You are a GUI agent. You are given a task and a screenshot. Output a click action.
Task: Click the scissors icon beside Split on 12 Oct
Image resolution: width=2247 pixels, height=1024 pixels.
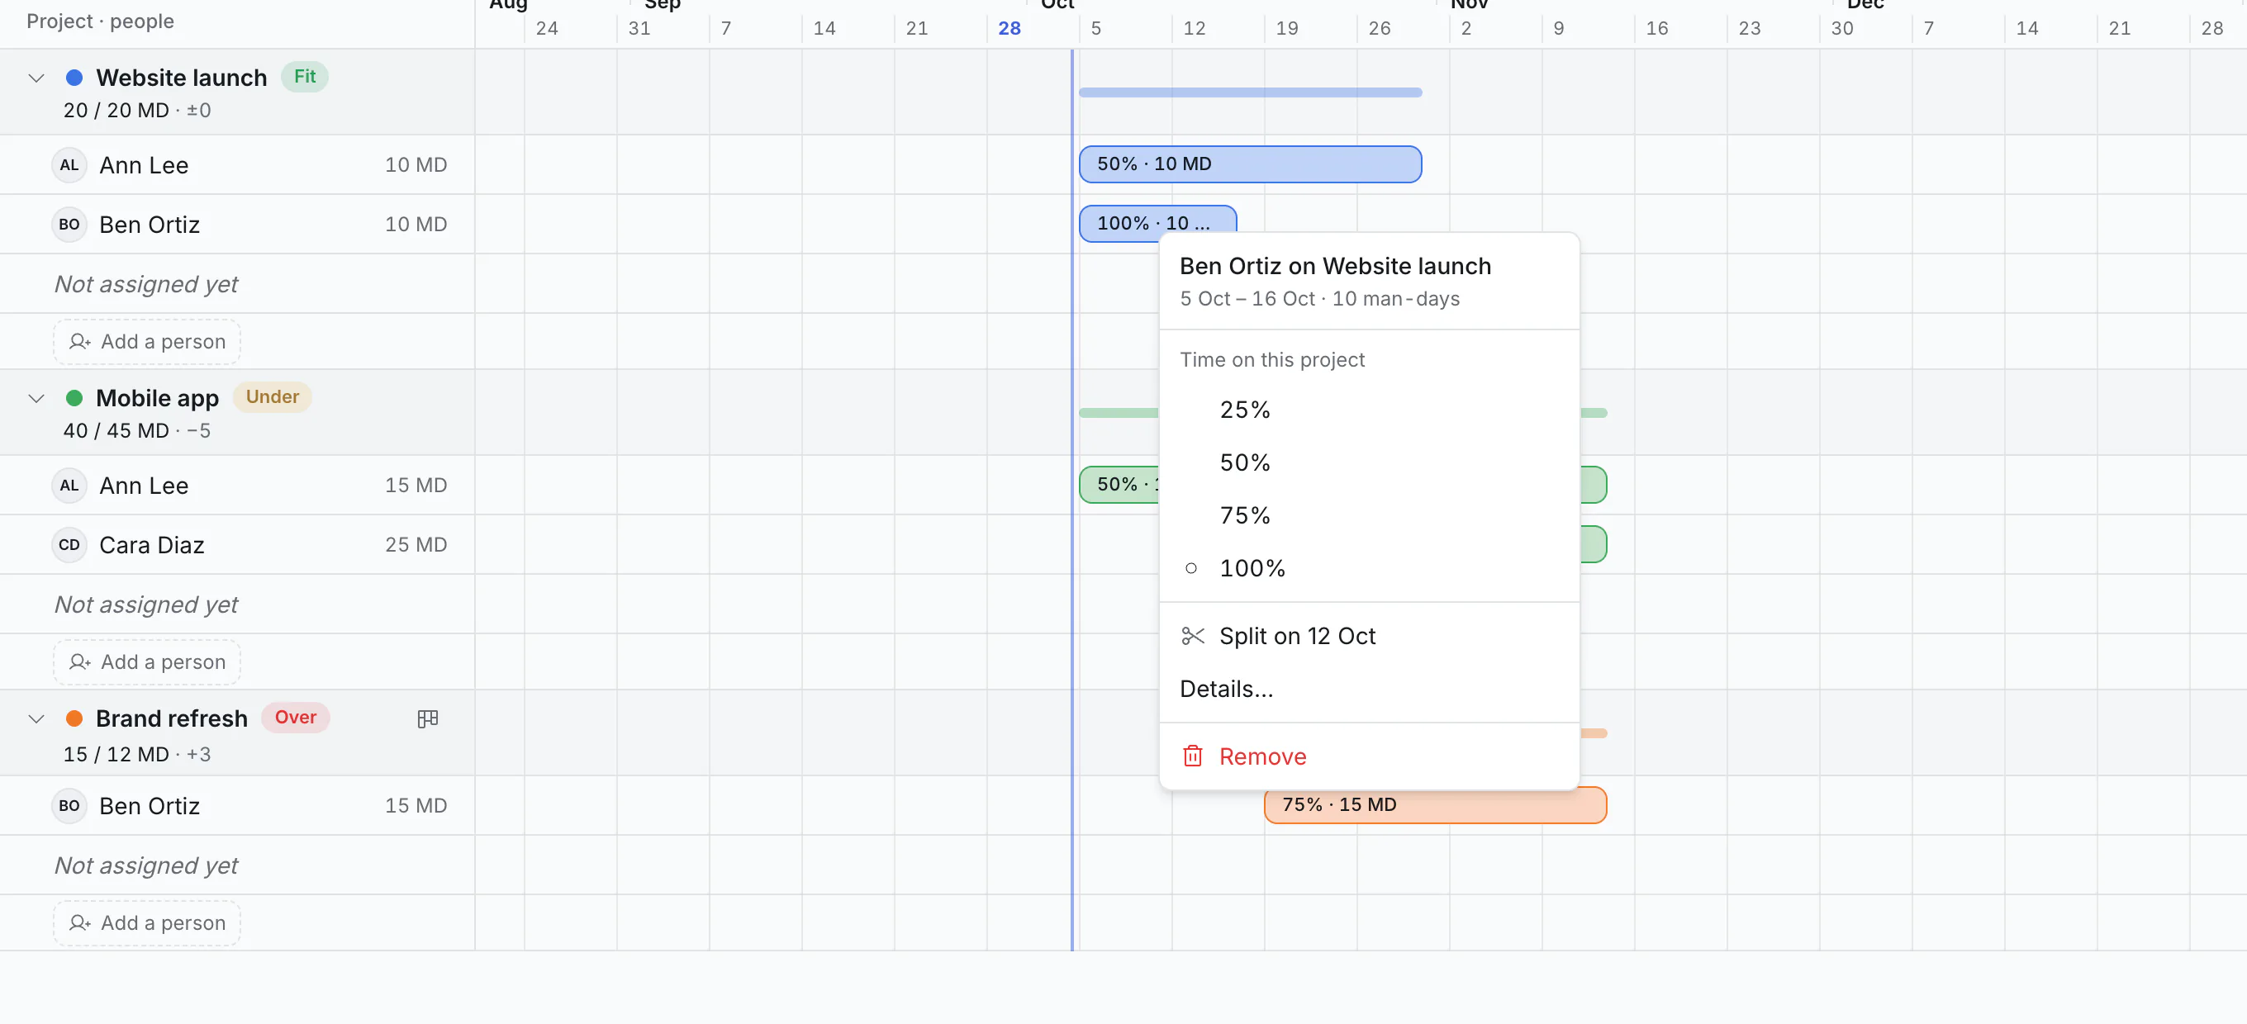pos(1192,636)
